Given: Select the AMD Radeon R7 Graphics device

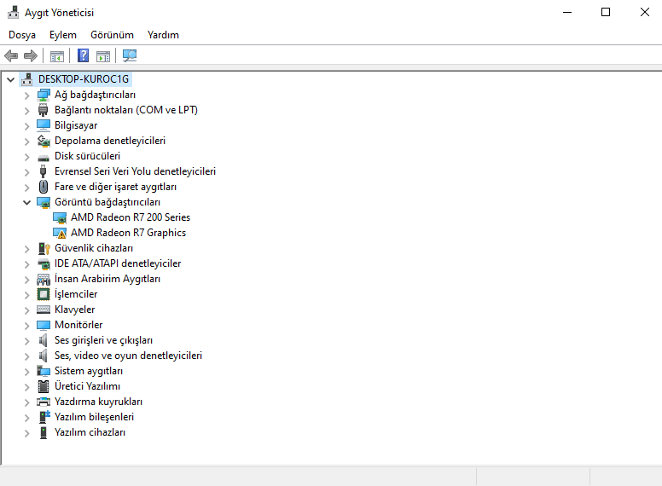Looking at the screenshot, I should coord(128,233).
